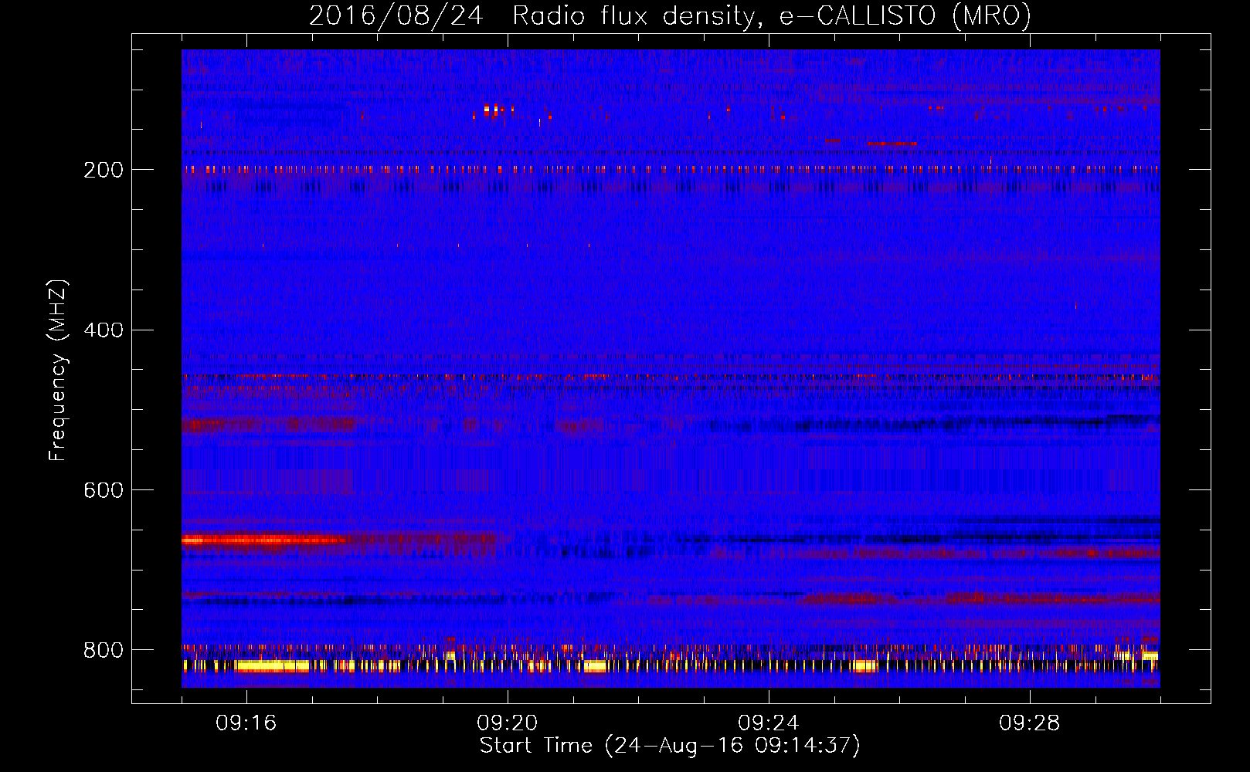Click the 'Start Time (24-Aug-16 09:14:37)' label
Screen dimensions: 1250x772
pos(670,746)
